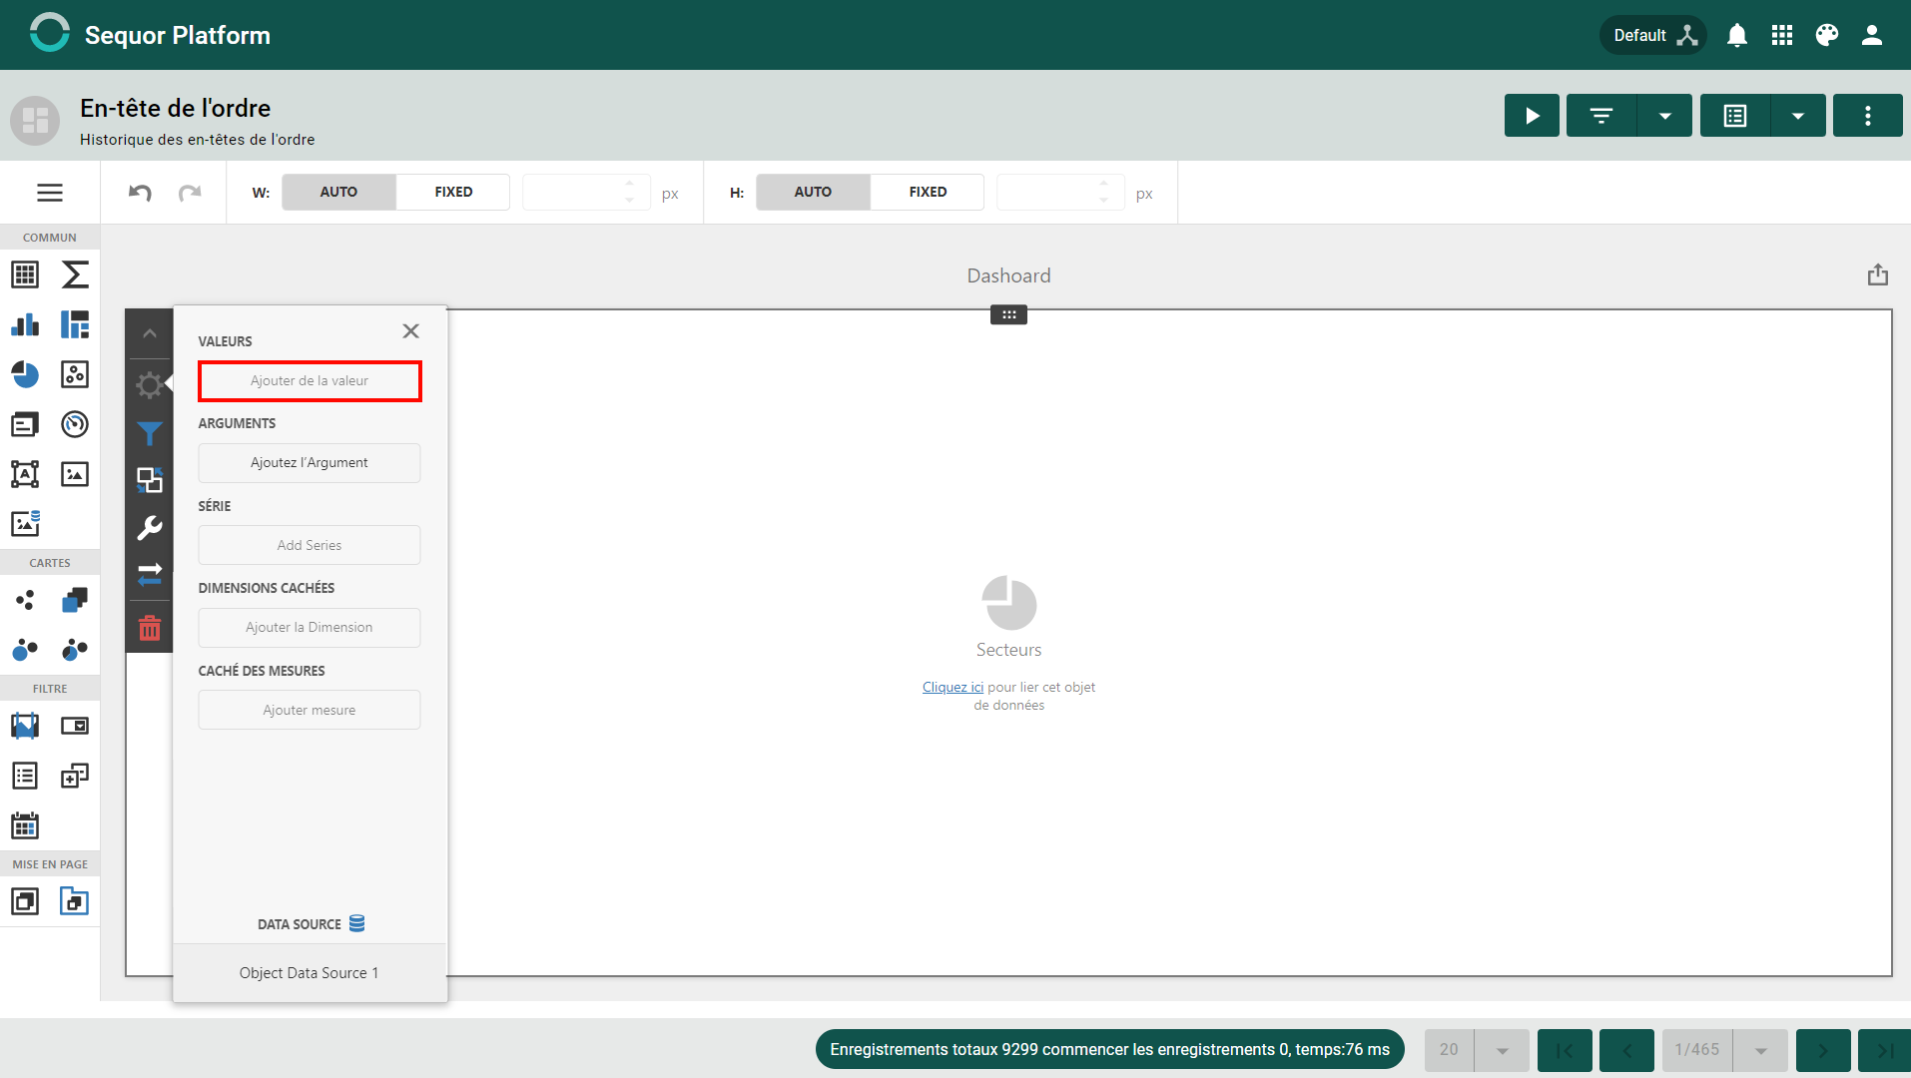
Task: Select Object Data Source 1
Action: (x=310, y=973)
